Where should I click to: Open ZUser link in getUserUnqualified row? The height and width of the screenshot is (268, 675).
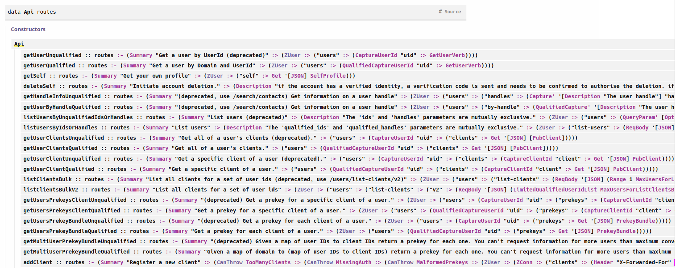tap(292, 55)
